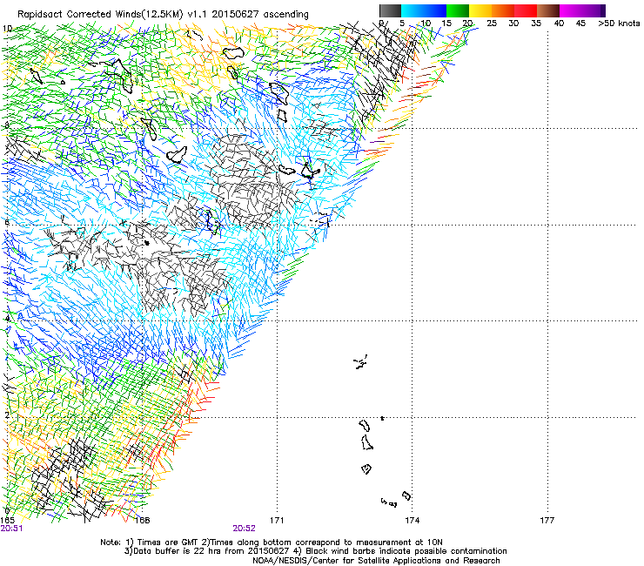644x566 pixels.
Task: Click the Rapidscat Corrected Winds title text
Action: point(163,15)
